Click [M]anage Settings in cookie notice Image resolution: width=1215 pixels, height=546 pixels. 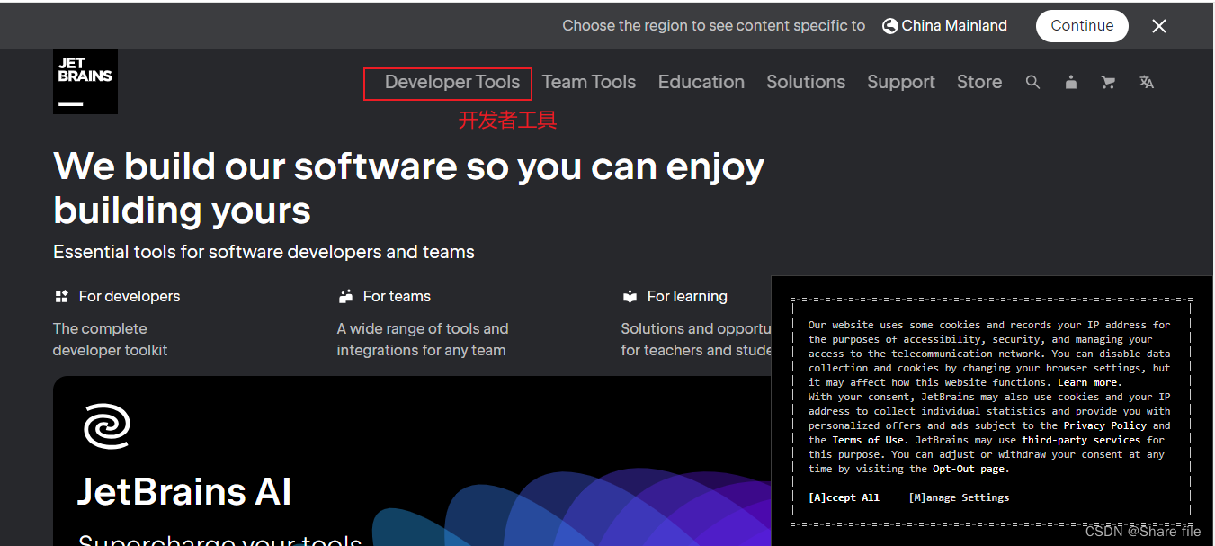[959, 497]
